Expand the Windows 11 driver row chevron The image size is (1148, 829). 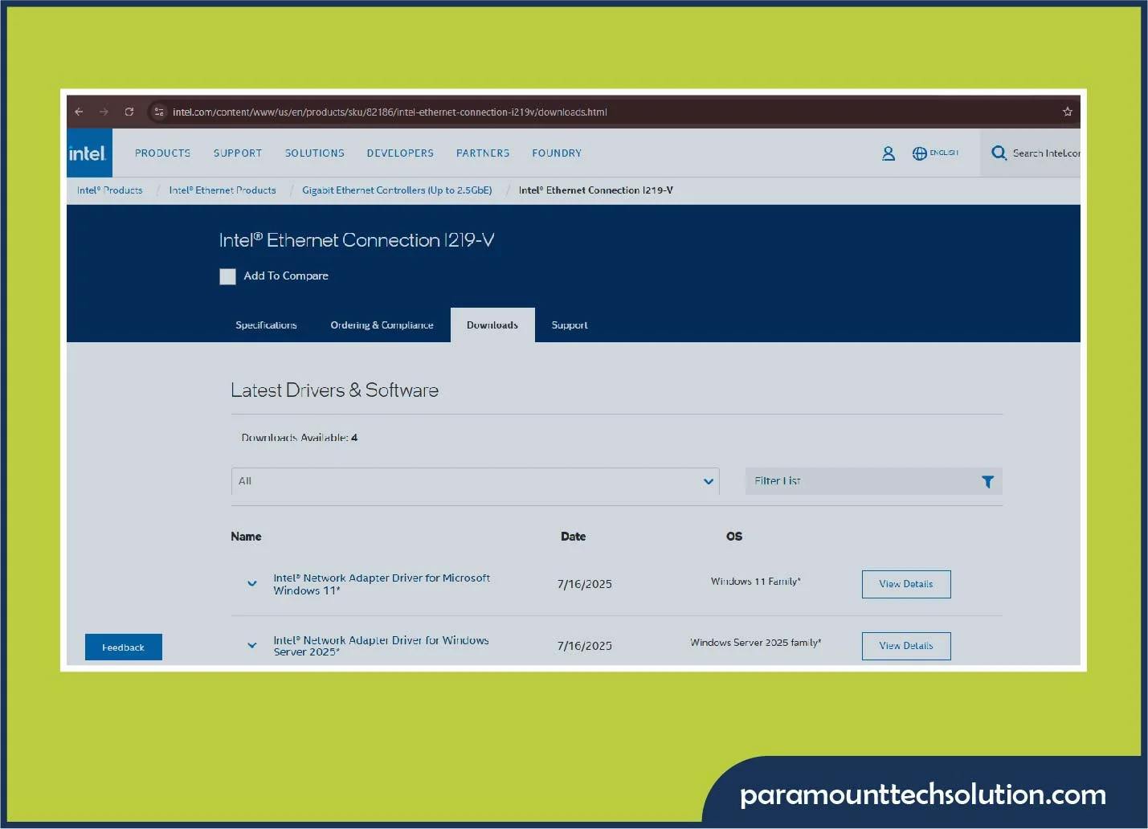[252, 584]
